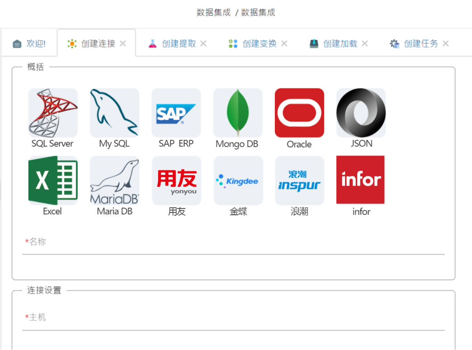Choose the Yonyou 用友 connector icon
The image size is (472, 350).
(177, 180)
